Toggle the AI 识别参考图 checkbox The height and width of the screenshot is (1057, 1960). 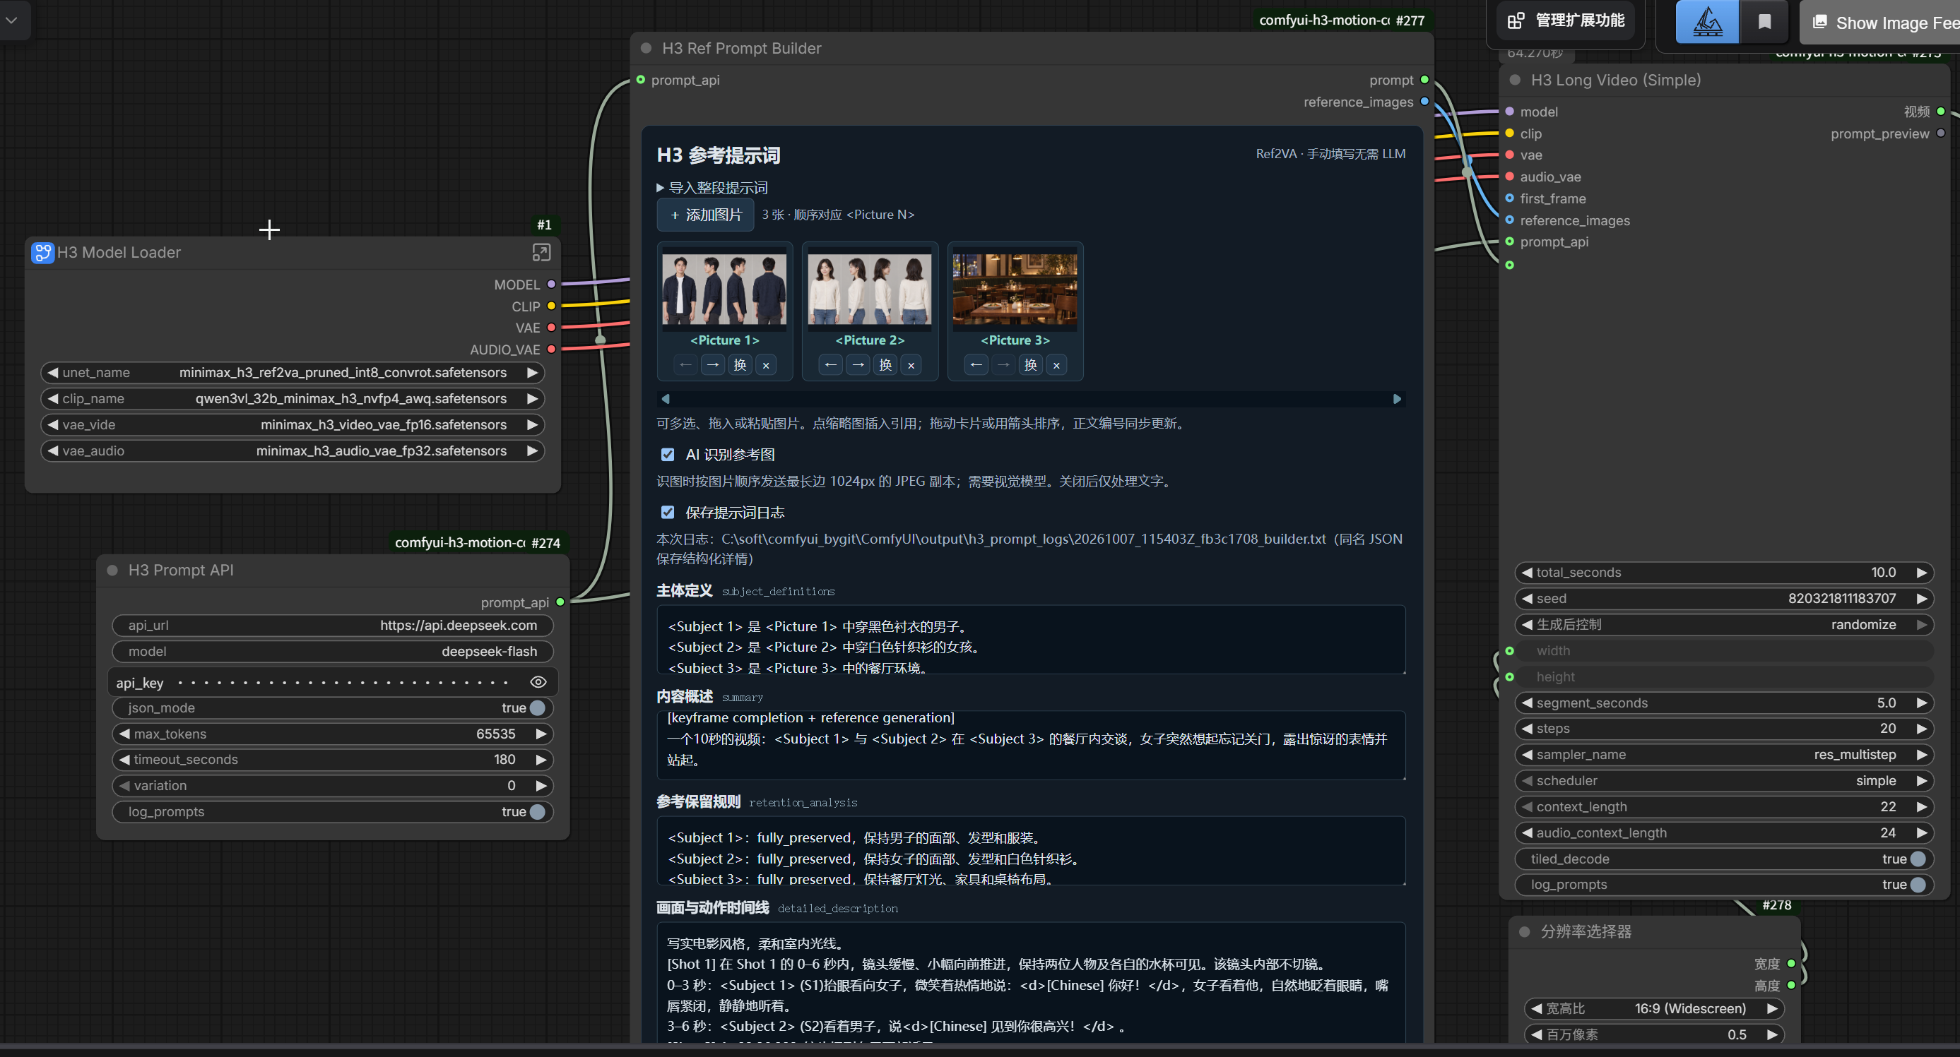pyautogui.click(x=667, y=455)
